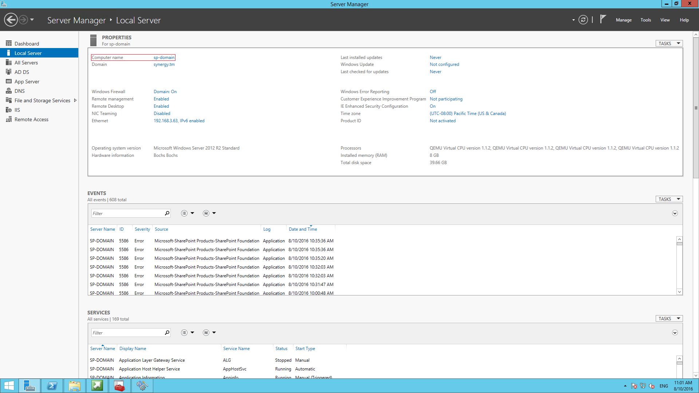
Task: Open Services save query dropdown
Action: click(x=209, y=333)
